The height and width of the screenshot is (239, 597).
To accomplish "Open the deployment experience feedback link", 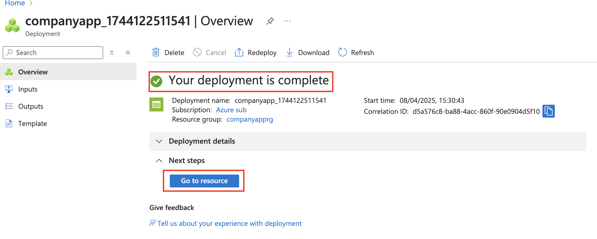I will point(229,223).
